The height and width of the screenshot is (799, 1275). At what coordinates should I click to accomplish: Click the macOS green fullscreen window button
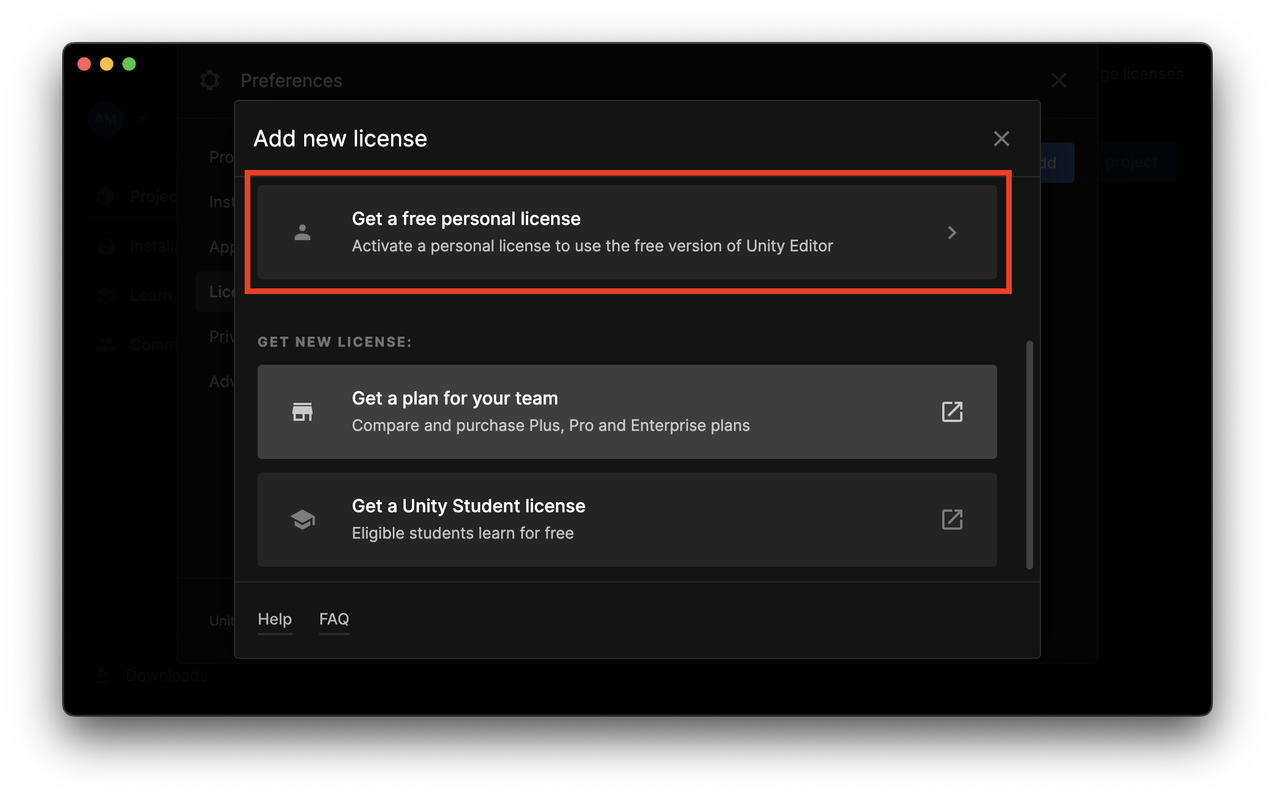tap(129, 64)
